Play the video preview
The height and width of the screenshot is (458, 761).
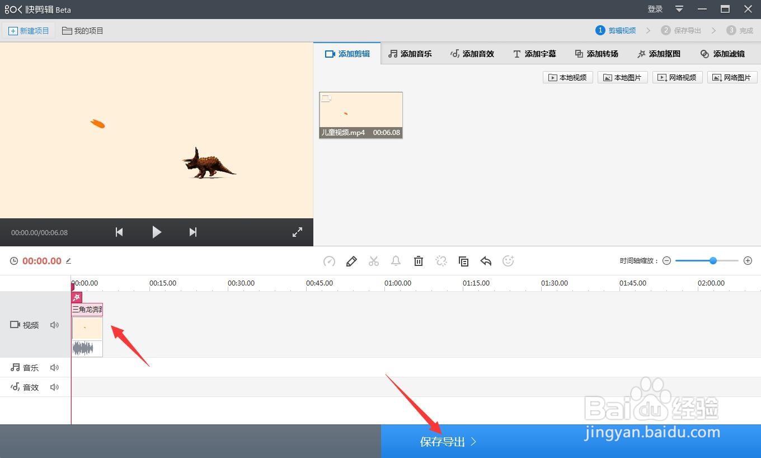(x=157, y=232)
